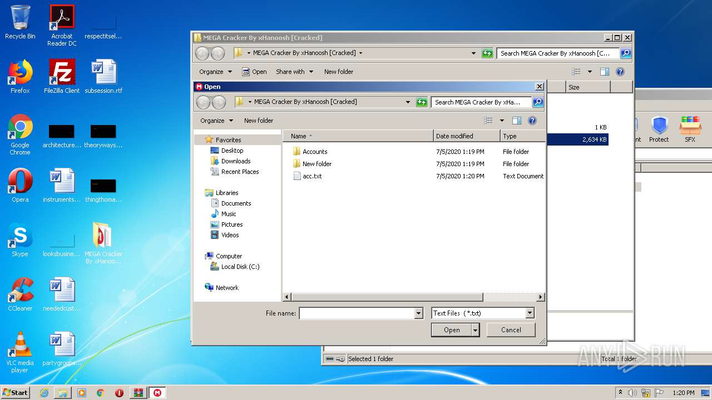Select Network in navigation pane

point(221,288)
